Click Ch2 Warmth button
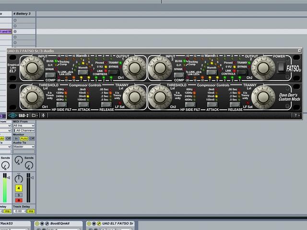 click(x=212, y=72)
